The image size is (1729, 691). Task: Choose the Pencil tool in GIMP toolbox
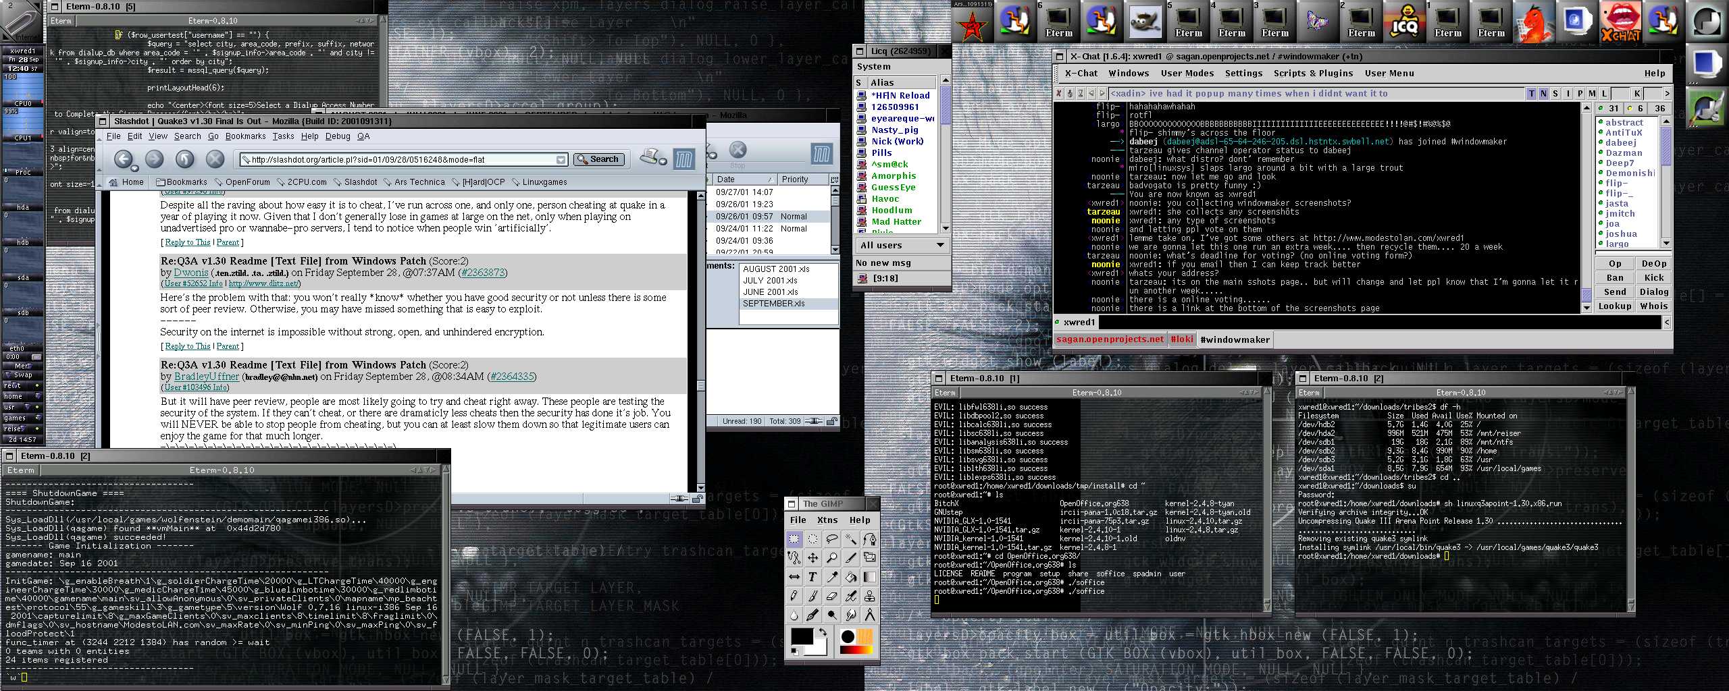pyautogui.click(x=794, y=596)
